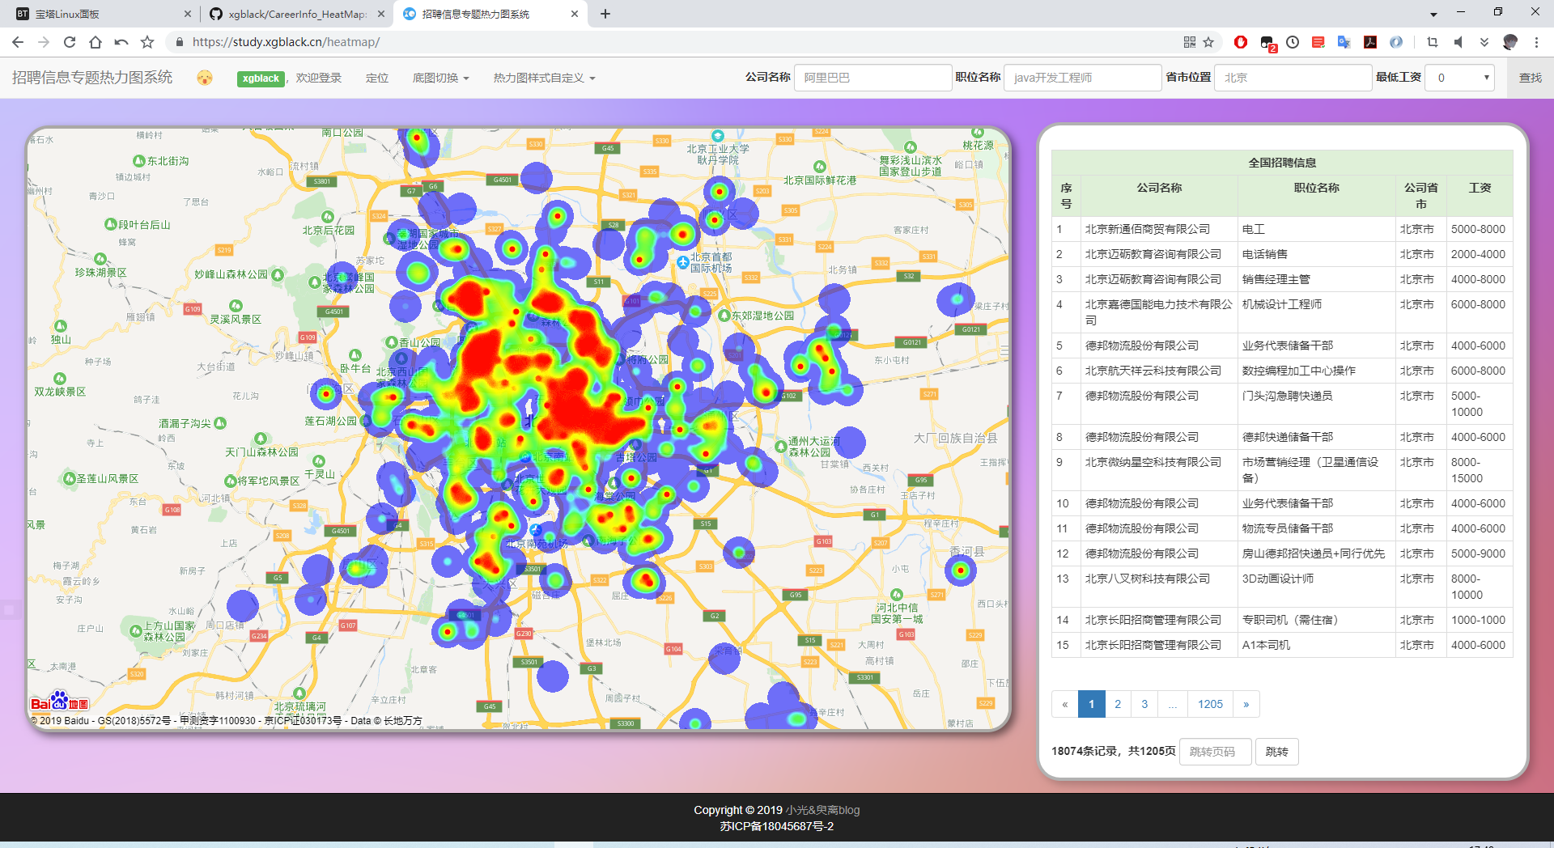Open the extension with the red 2 badge
Viewport: 1554px width, 848px height.
[1267, 43]
